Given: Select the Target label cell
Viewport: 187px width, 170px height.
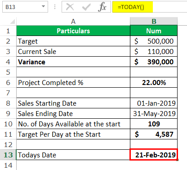Looking at the screenshot, I should click(x=73, y=41).
